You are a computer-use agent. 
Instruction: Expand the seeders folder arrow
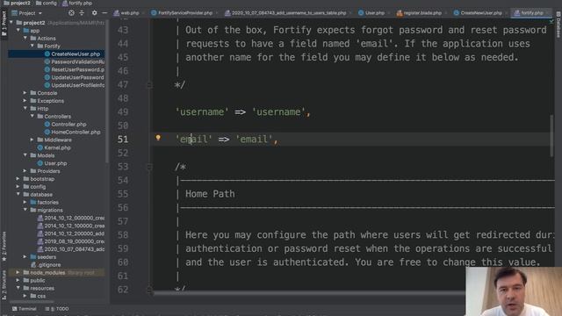25,257
